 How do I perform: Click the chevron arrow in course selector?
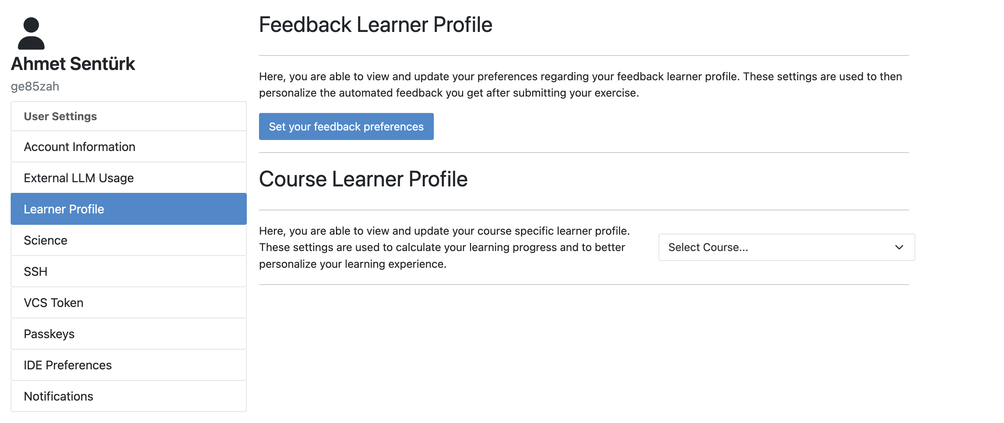899,247
